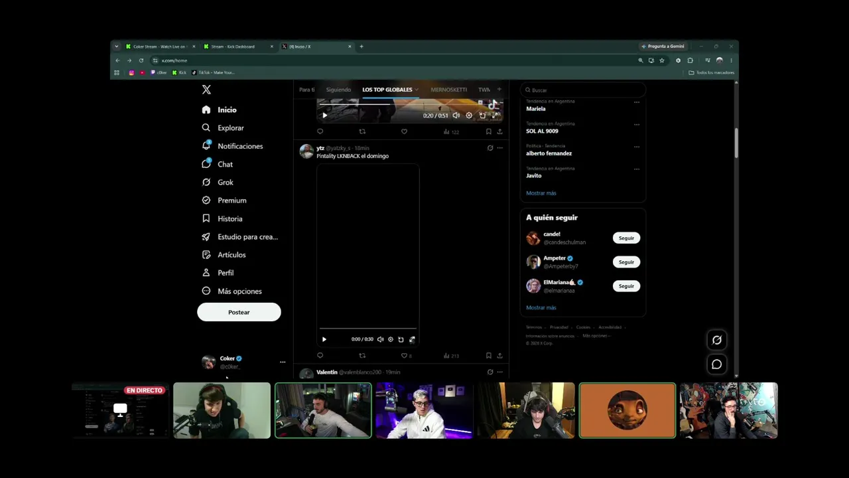Go back in browser history
849x478 pixels.
[117, 60]
